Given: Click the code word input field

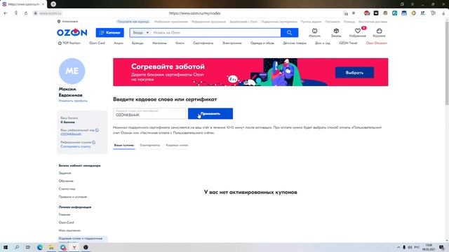Looking at the screenshot, I should pos(149,113).
